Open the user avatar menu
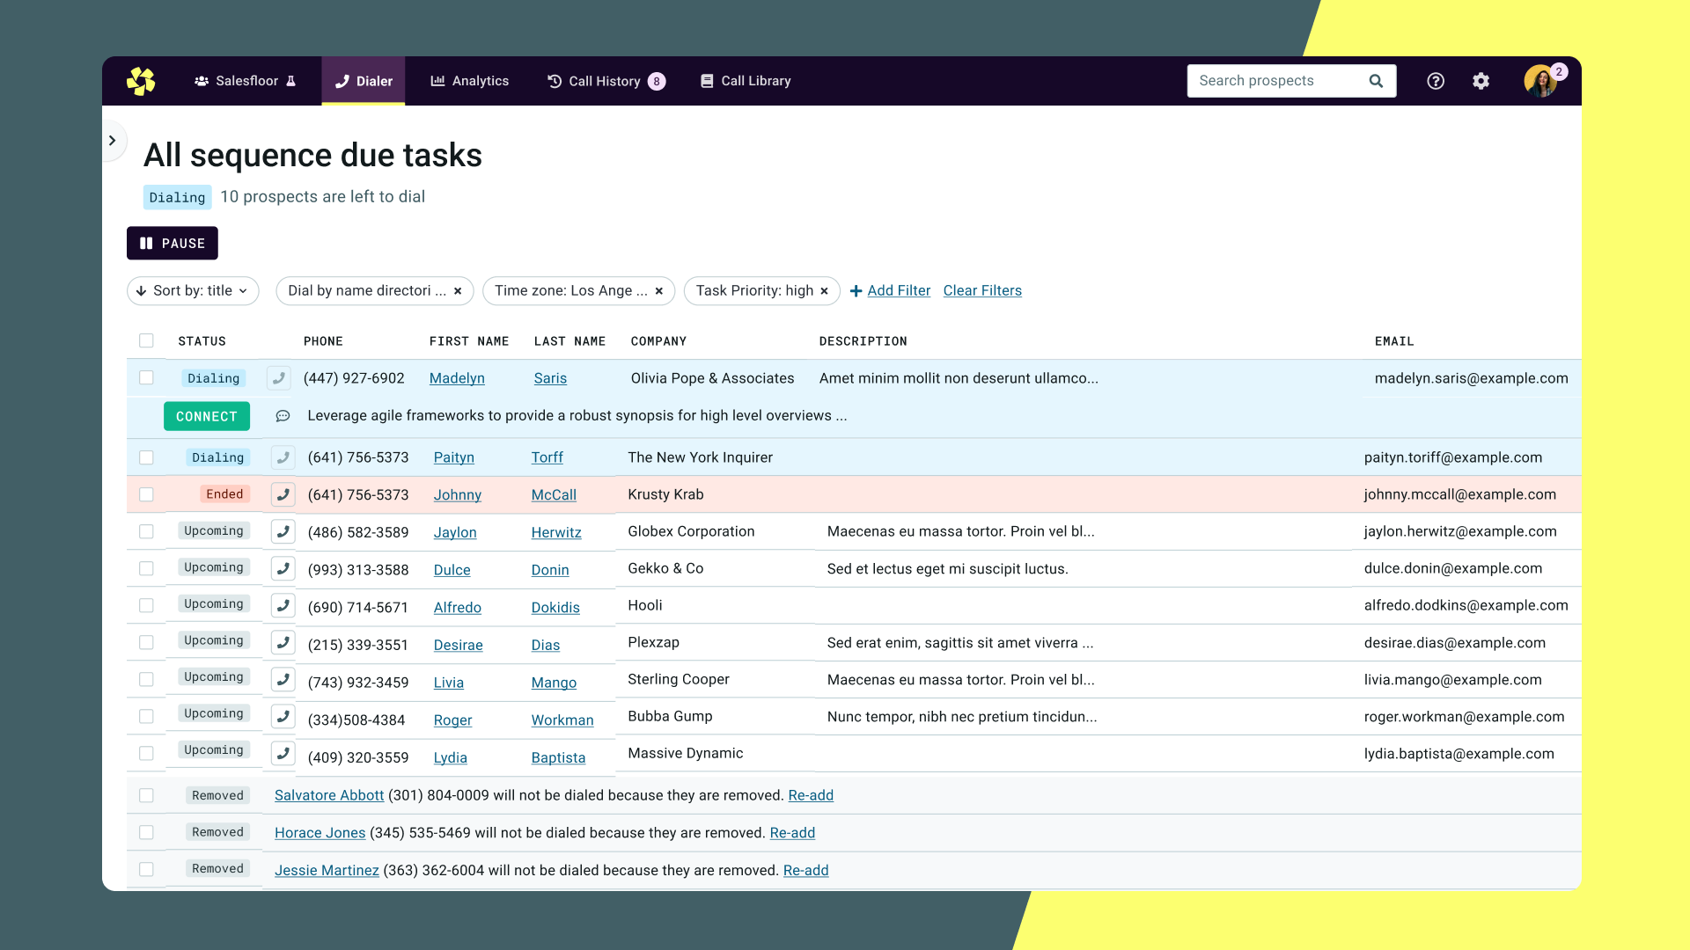Viewport: 1690px width, 950px height. pyautogui.click(x=1540, y=81)
